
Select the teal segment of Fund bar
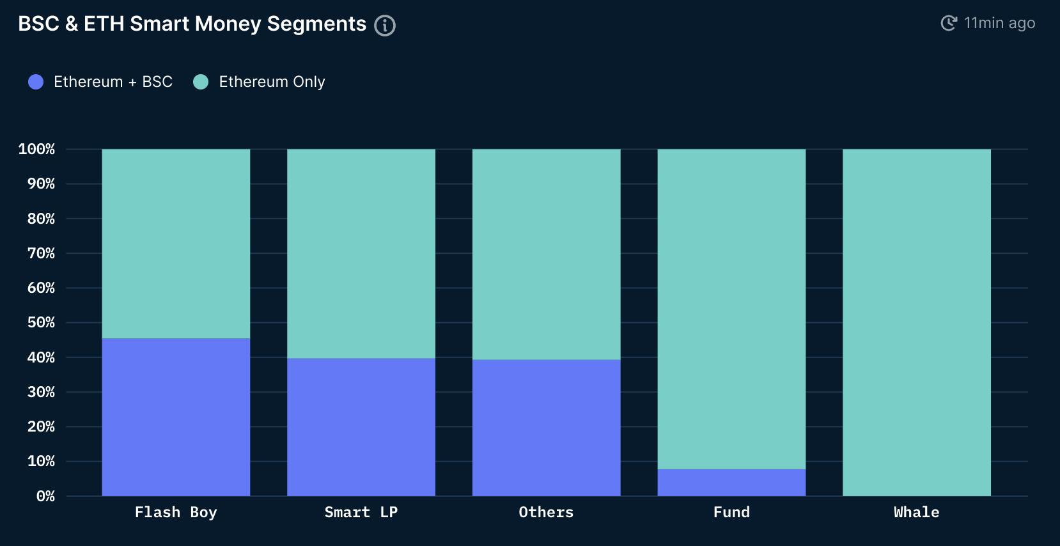tap(731, 309)
